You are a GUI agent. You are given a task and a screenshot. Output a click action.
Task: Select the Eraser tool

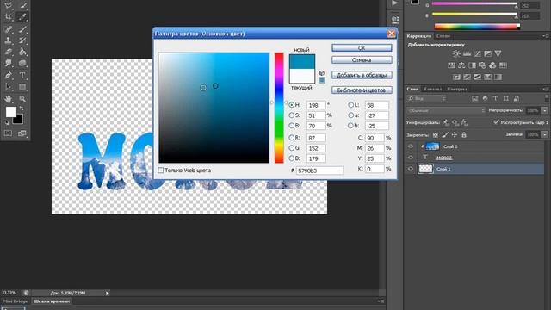[8, 52]
